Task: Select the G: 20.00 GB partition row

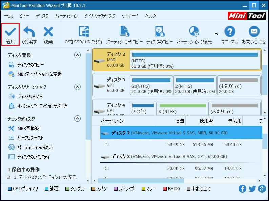Action: pyautogui.click(x=181, y=169)
